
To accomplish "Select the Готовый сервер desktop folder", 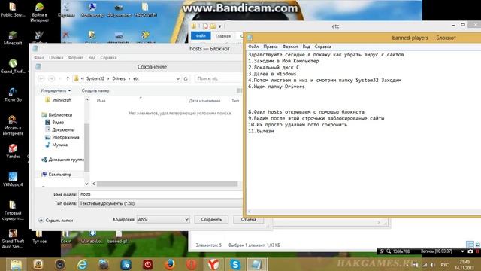I will click(13, 210).
